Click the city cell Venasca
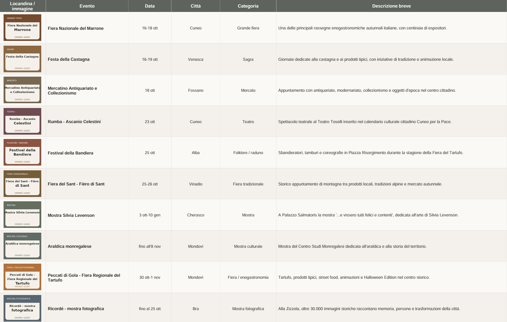This screenshot has width=507, height=322. [x=196, y=60]
